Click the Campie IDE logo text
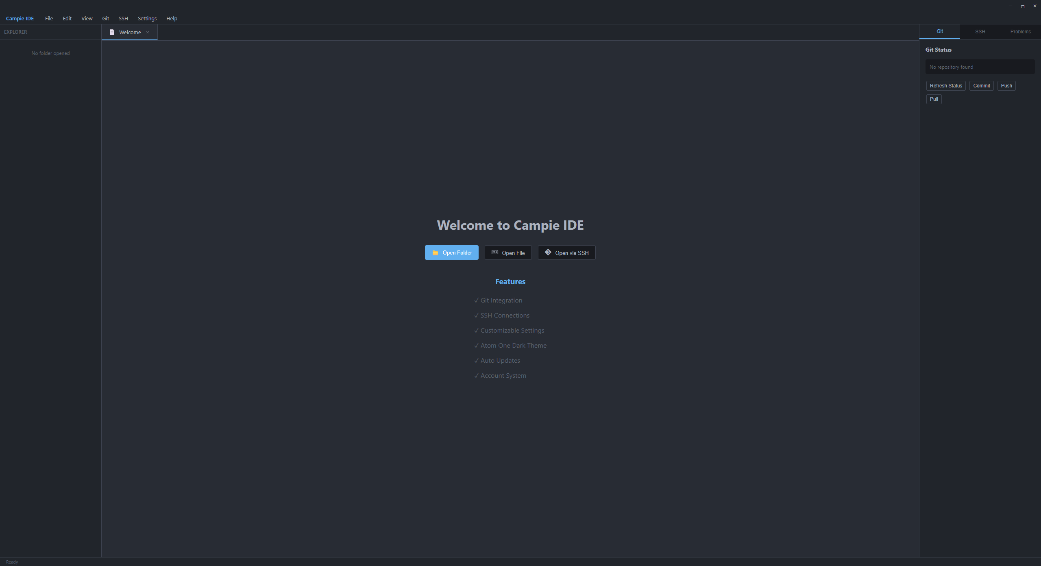The height and width of the screenshot is (566, 1041). [20, 18]
